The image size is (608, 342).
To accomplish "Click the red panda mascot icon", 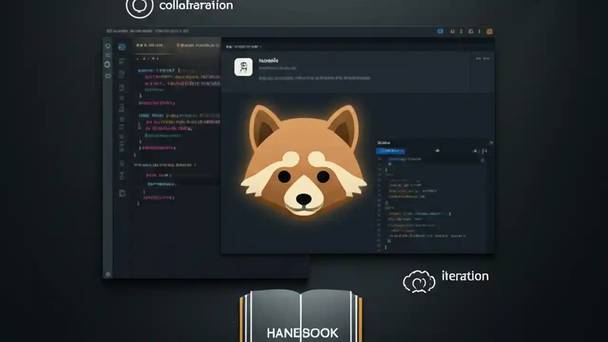I will tap(303, 161).
